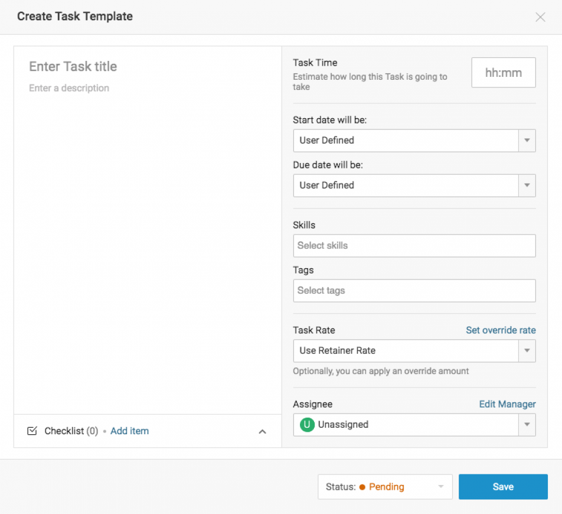The height and width of the screenshot is (514, 562).
Task: Open the Start date dropdown
Action: [526, 141]
